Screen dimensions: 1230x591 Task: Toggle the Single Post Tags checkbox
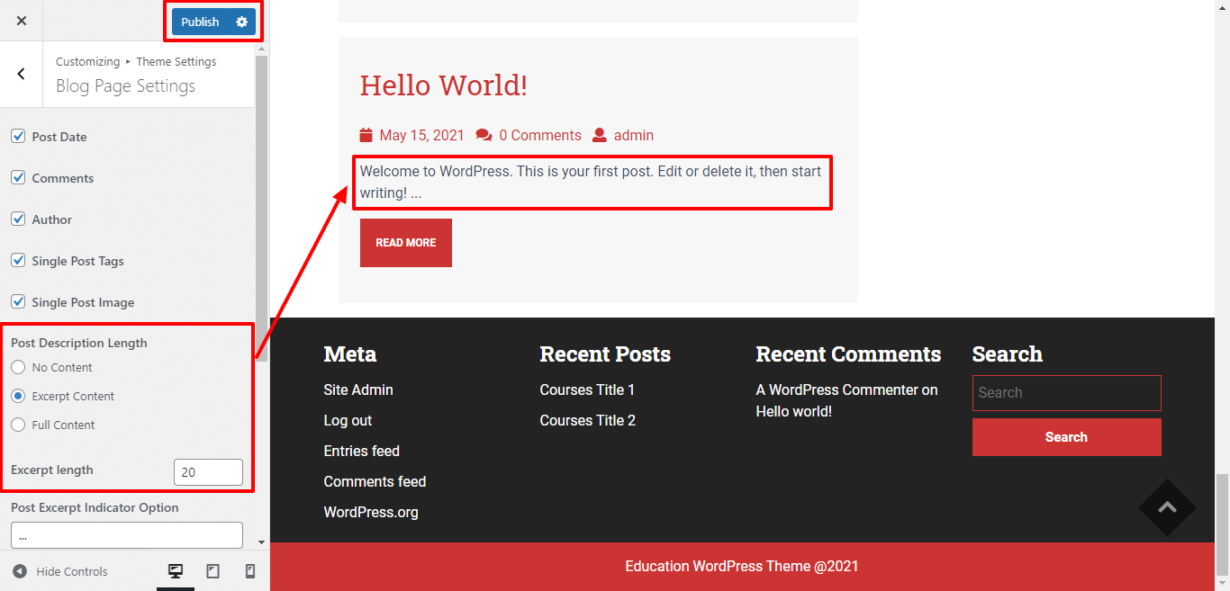(18, 261)
